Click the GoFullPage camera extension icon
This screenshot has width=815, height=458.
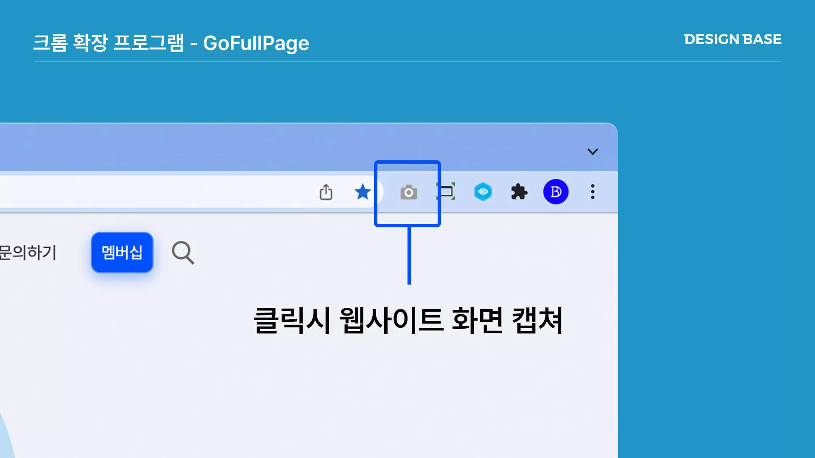coord(408,193)
